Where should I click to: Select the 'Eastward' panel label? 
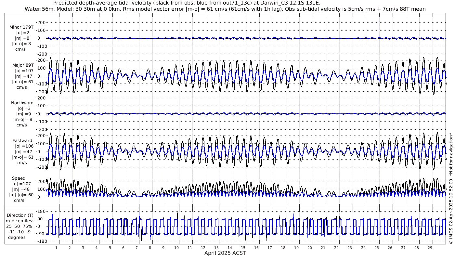click(x=22, y=140)
